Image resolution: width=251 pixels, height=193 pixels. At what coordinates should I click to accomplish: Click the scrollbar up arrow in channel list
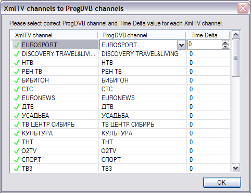tap(236, 35)
